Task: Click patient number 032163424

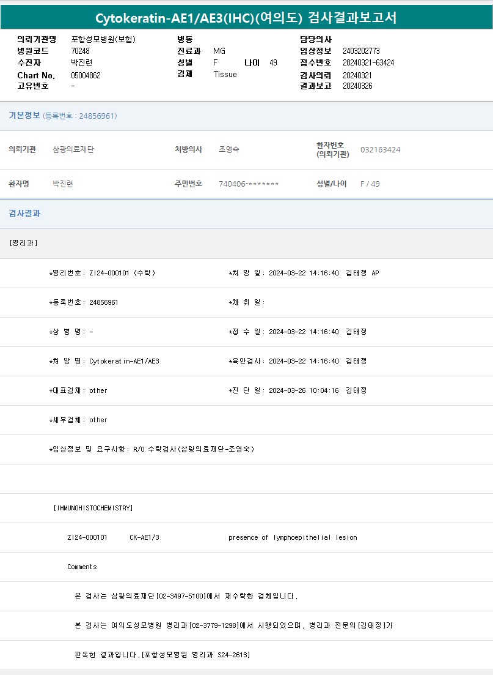Action: pyautogui.click(x=380, y=150)
